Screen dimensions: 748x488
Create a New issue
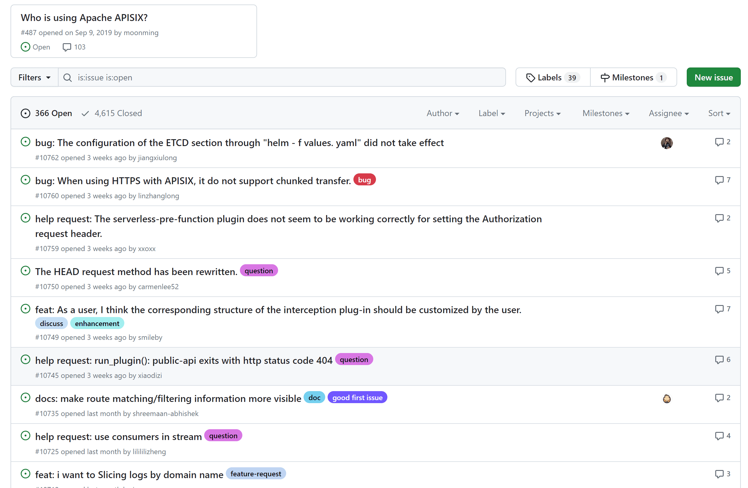[x=713, y=77]
